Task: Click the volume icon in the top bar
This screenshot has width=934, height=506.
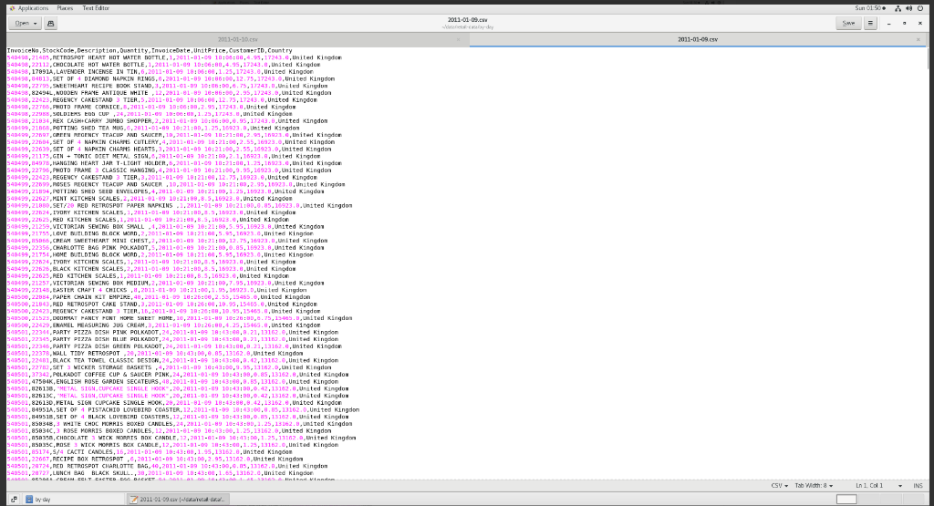Action: click(909, 8)
